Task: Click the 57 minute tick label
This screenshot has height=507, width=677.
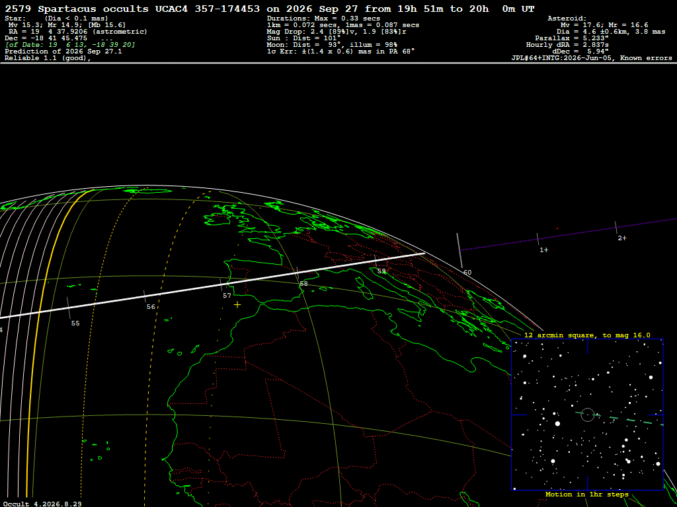Action: [x=227, y=296]
